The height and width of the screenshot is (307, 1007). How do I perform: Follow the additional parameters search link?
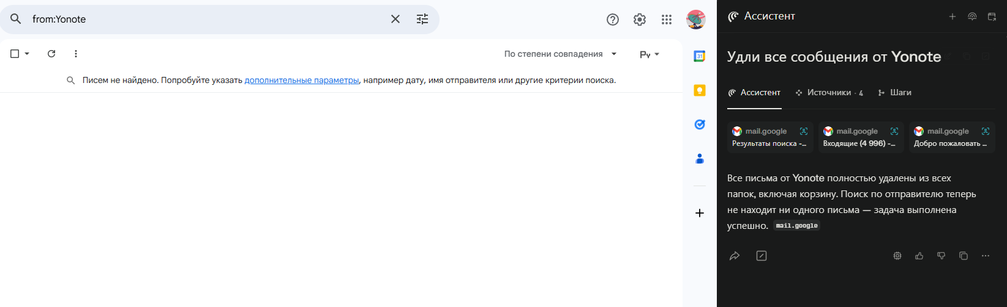(x=302, y=80)
